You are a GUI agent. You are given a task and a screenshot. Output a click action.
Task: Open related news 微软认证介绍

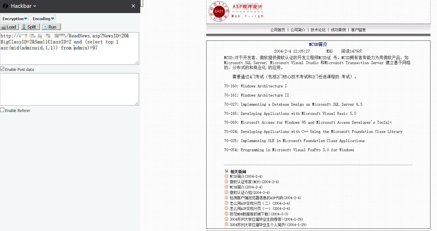250,193
